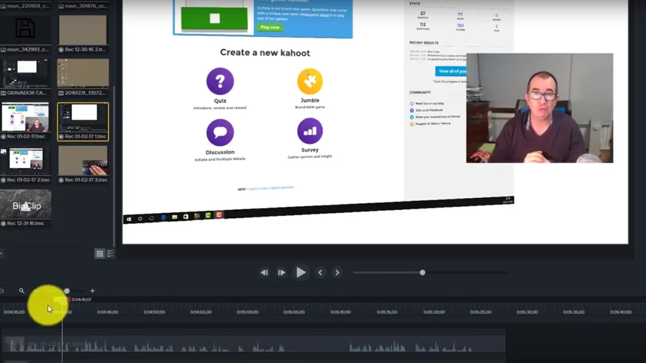The image size is (646, 363).
Task: Select the GRAVADOR CA... media item
Action: (x=25, y=78)
